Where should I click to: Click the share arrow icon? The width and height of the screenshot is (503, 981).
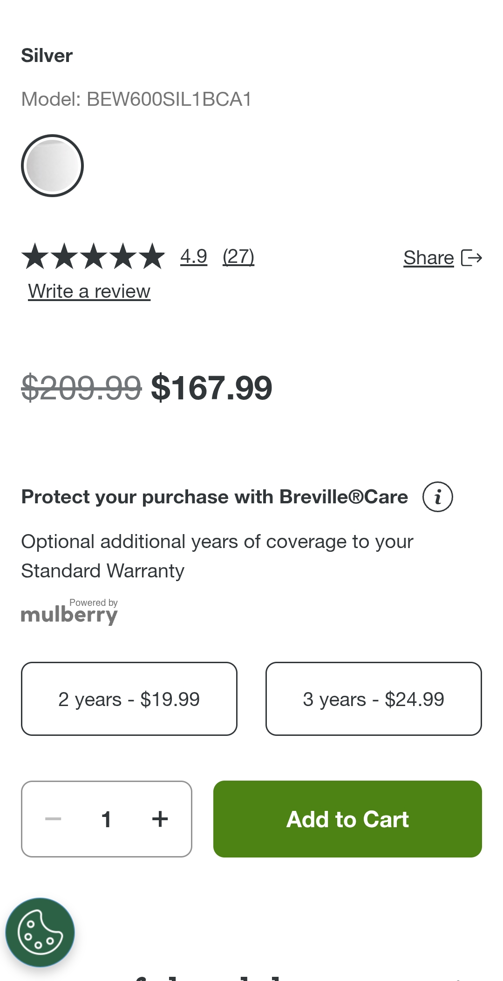[x=471, y=258]
